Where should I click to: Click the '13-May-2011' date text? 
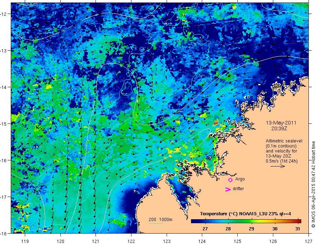(x=281, y=123)
